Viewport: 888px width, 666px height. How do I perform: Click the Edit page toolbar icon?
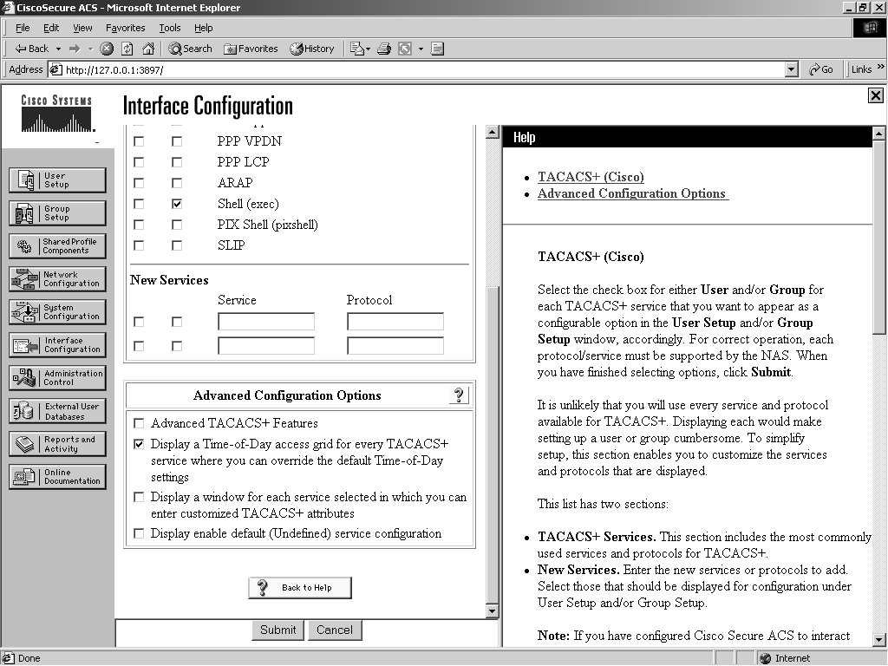(405, 49)
